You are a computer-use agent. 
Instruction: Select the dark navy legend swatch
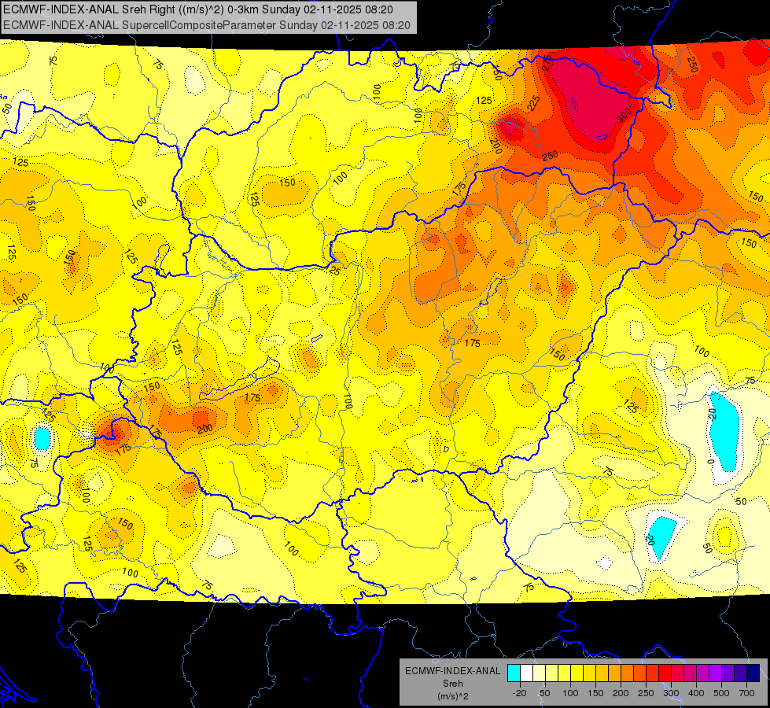coord(753,673)
